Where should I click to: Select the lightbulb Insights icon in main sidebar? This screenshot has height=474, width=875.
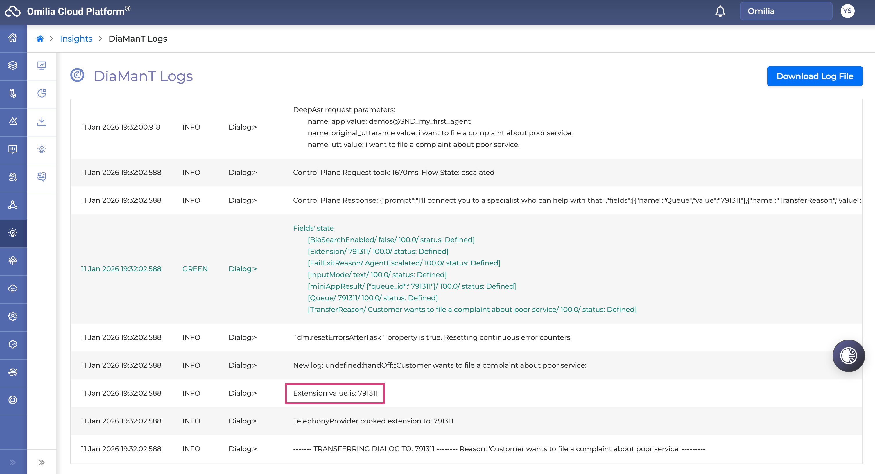[13, 233]
